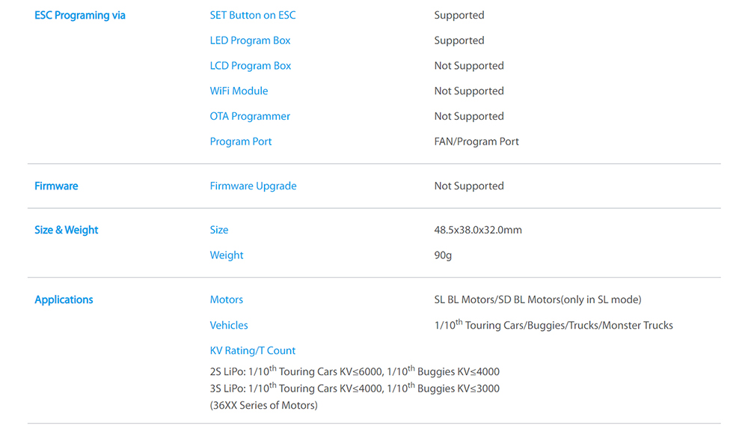Click the Motors label
The height and width of the screenshot is (429, 748).
227,299
